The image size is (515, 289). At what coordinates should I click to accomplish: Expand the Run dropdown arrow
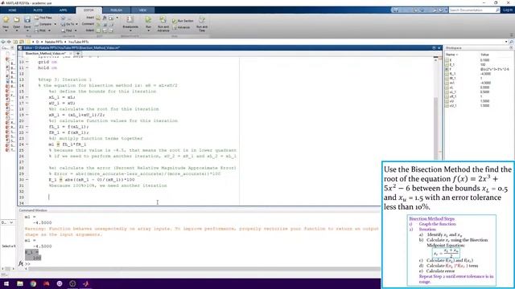(148, 31)
